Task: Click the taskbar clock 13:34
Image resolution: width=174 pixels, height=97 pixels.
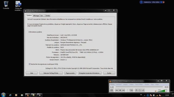Action: (x=167, y=95)
